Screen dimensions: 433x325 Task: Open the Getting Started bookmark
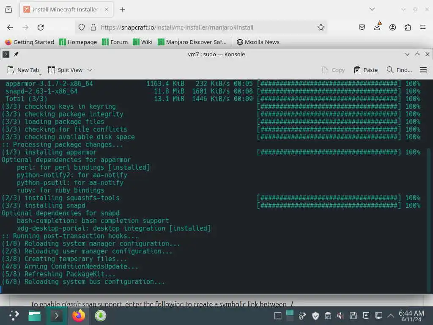coord(30,42)
